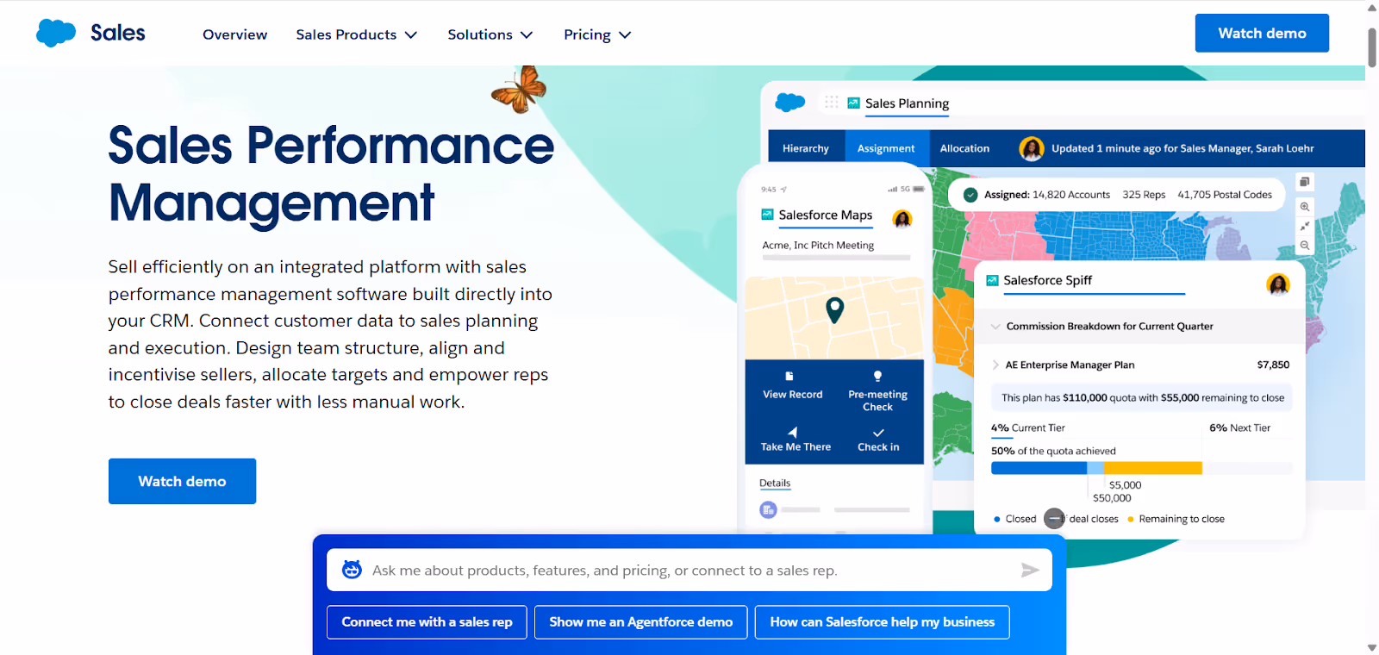Open the Details tab in phone mockup

click(x=775, y=483)
